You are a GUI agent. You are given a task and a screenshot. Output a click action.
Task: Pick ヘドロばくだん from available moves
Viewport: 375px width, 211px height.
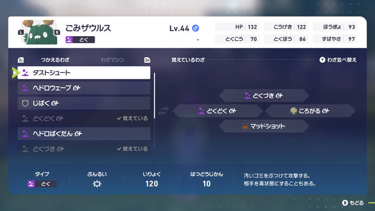(84, 134)
